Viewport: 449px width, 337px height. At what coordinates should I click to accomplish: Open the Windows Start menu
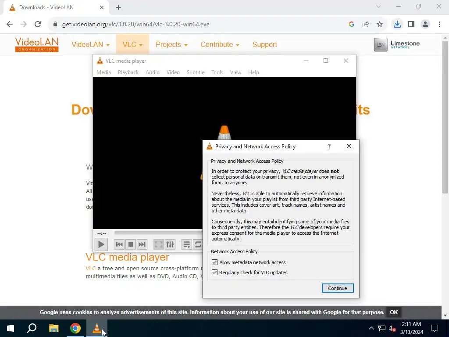(x=11, y=328)
